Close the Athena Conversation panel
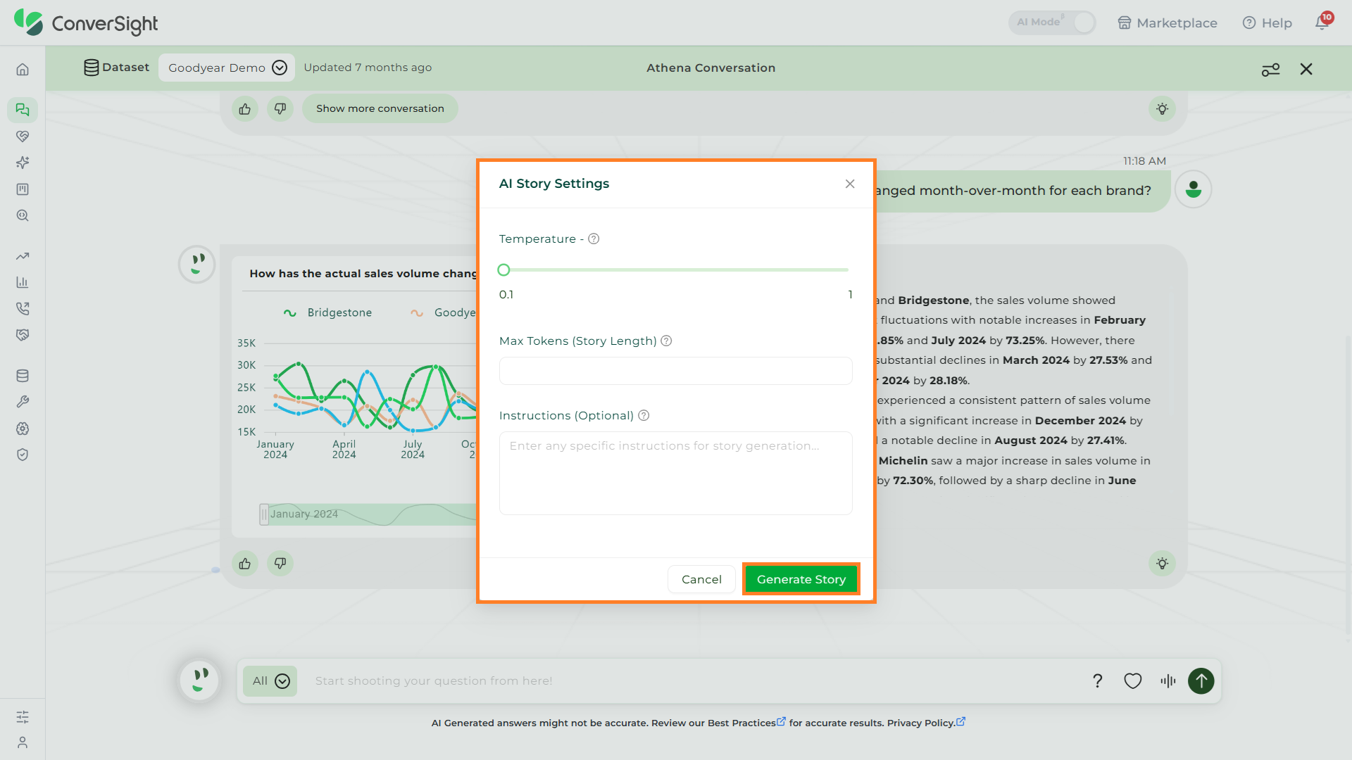Image resolution: width=1352 pixels, height=760 pixels. point(1306,69)
